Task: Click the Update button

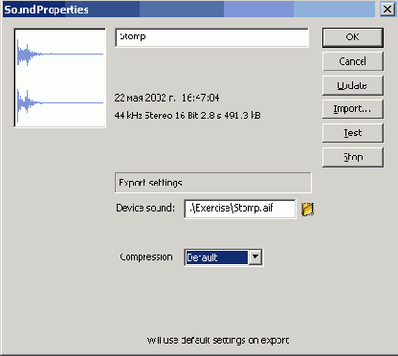Action: coord(353,85)
